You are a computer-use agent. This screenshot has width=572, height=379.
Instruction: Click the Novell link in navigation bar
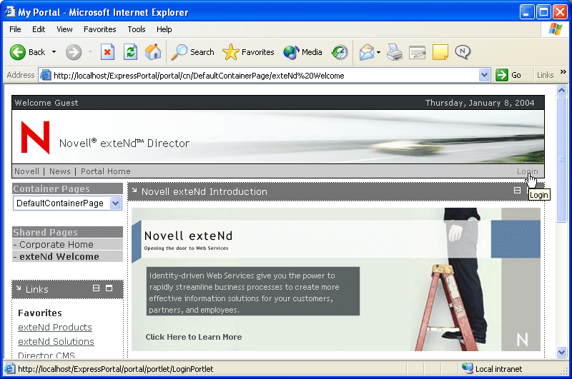click(x=26, y=171)
